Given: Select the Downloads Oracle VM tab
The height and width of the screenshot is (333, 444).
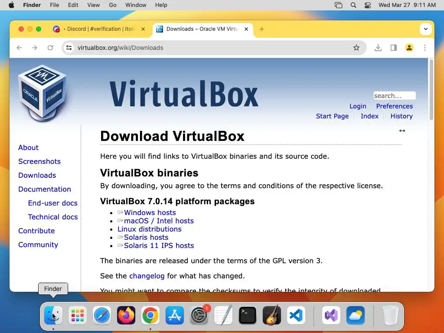Looking at the screenshot, I should tap(202, 29).
